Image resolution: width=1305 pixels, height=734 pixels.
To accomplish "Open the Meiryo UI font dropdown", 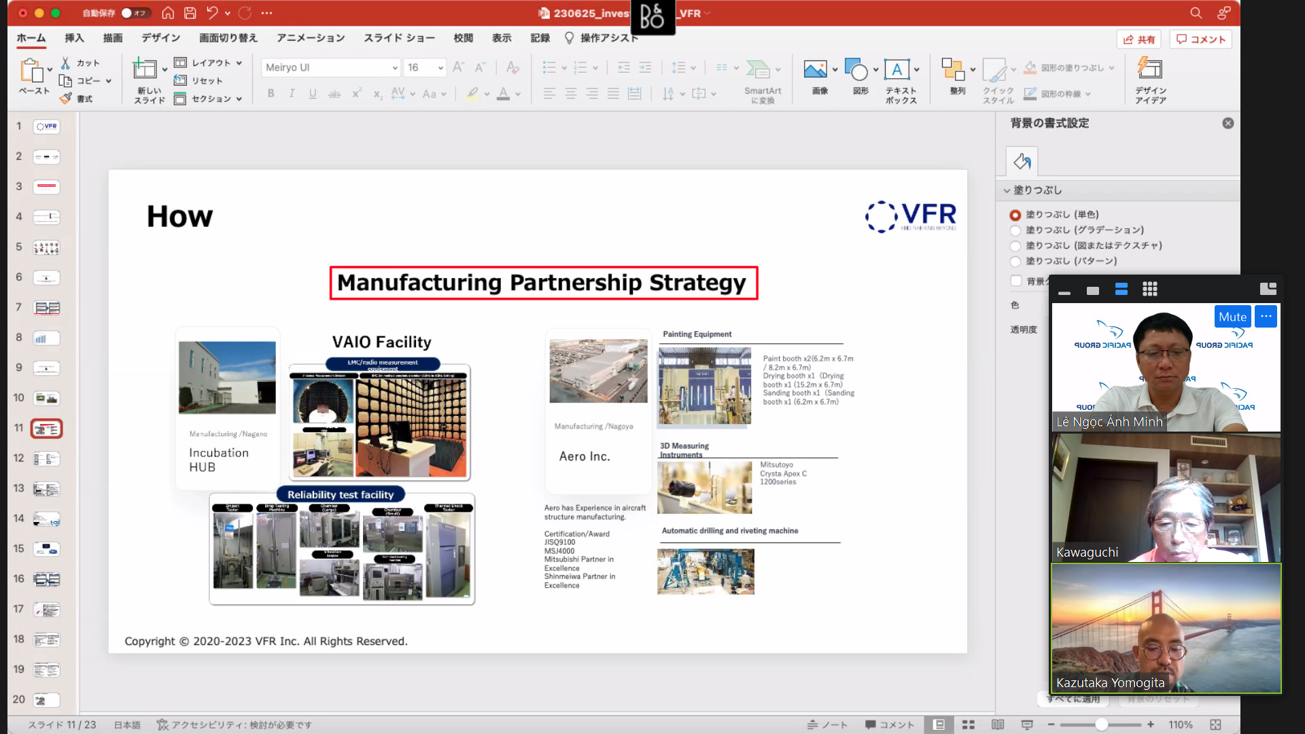I will 395,67.
